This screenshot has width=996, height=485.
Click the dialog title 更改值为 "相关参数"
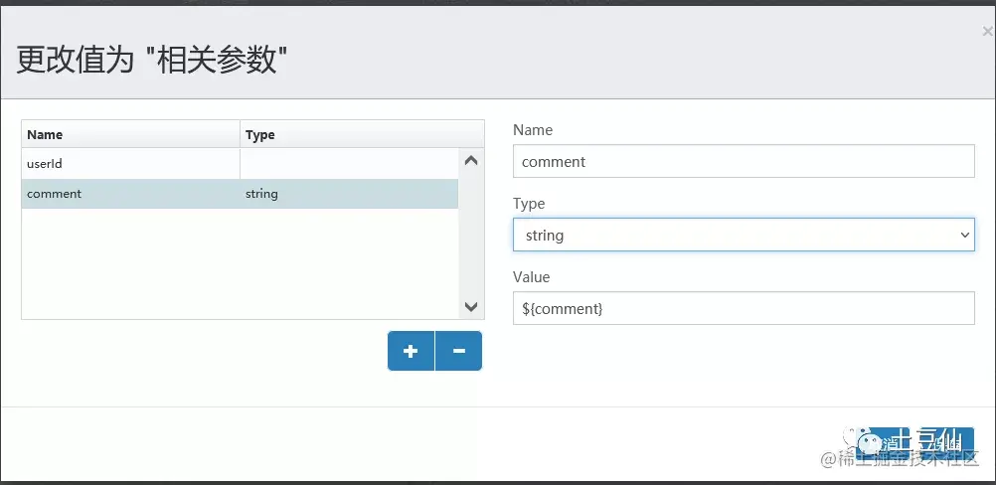(152, 61)
